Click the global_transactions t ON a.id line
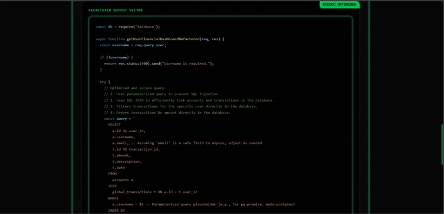The image size is (444, 214). 155,192
